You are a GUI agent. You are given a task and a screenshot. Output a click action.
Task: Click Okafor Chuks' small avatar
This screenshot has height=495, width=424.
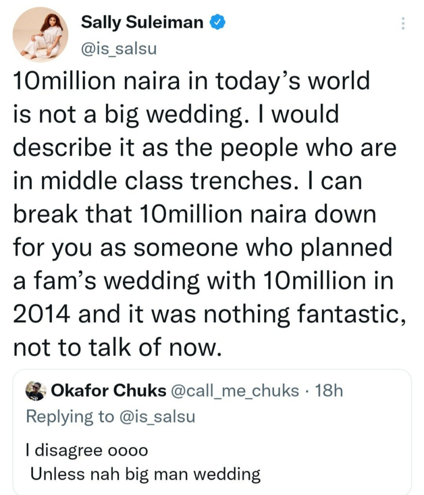coord(36,391)
